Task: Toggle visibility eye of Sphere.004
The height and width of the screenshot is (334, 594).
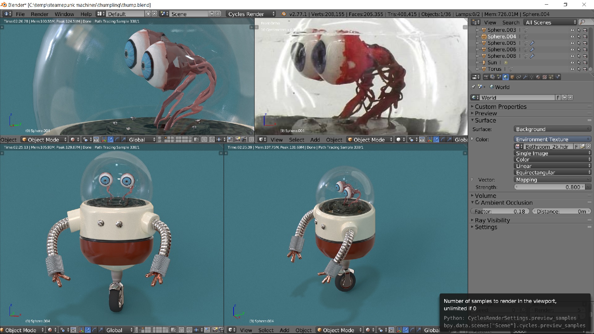Action: 572,36
